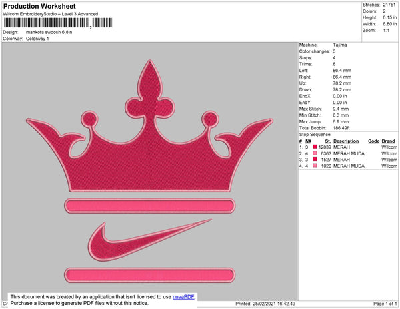Image resolution: width=400 pixels, height=309 pixels.
Task: Click the width value '6.80 in'
Action: tap(389, 24)
